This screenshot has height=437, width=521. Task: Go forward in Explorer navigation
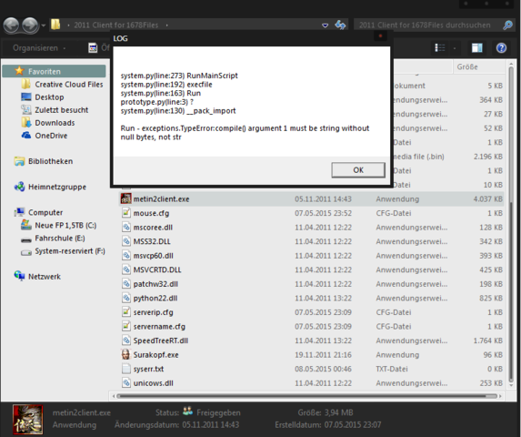(30, 25)
